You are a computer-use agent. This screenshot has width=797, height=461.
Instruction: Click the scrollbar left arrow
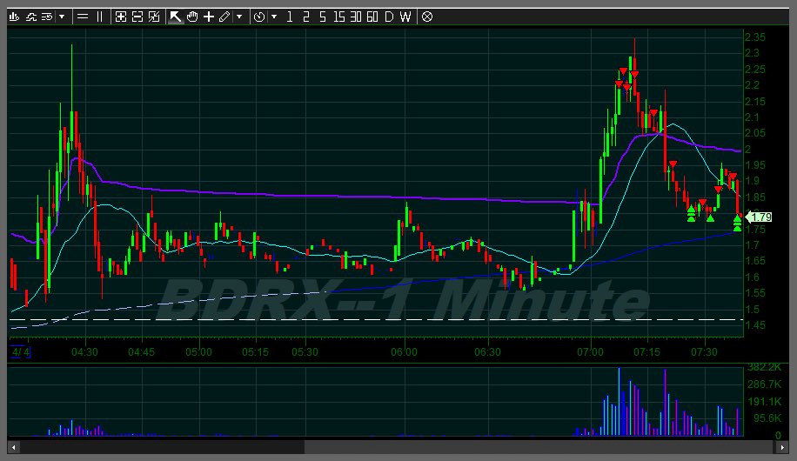14,447
